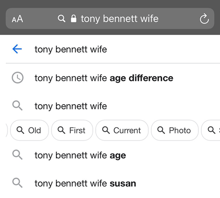Tap the partially visible chip after Photo
Image resolution: width=220 pixels, height=198 pixels.
(x=211, y=130)
